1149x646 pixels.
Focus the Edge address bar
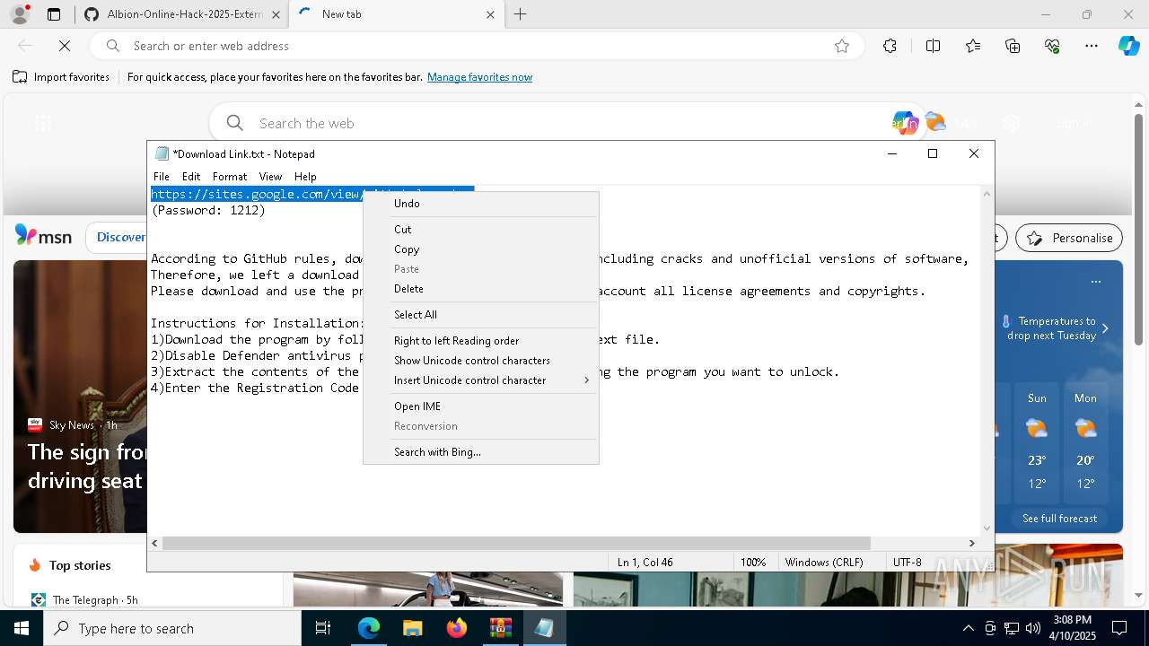[476, 46]
